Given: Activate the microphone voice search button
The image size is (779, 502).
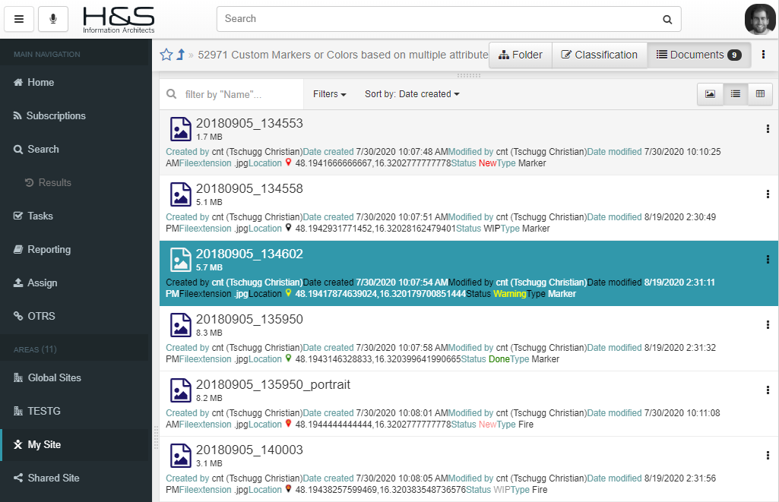Looking at the screenshot, I should tap(53, 19).
